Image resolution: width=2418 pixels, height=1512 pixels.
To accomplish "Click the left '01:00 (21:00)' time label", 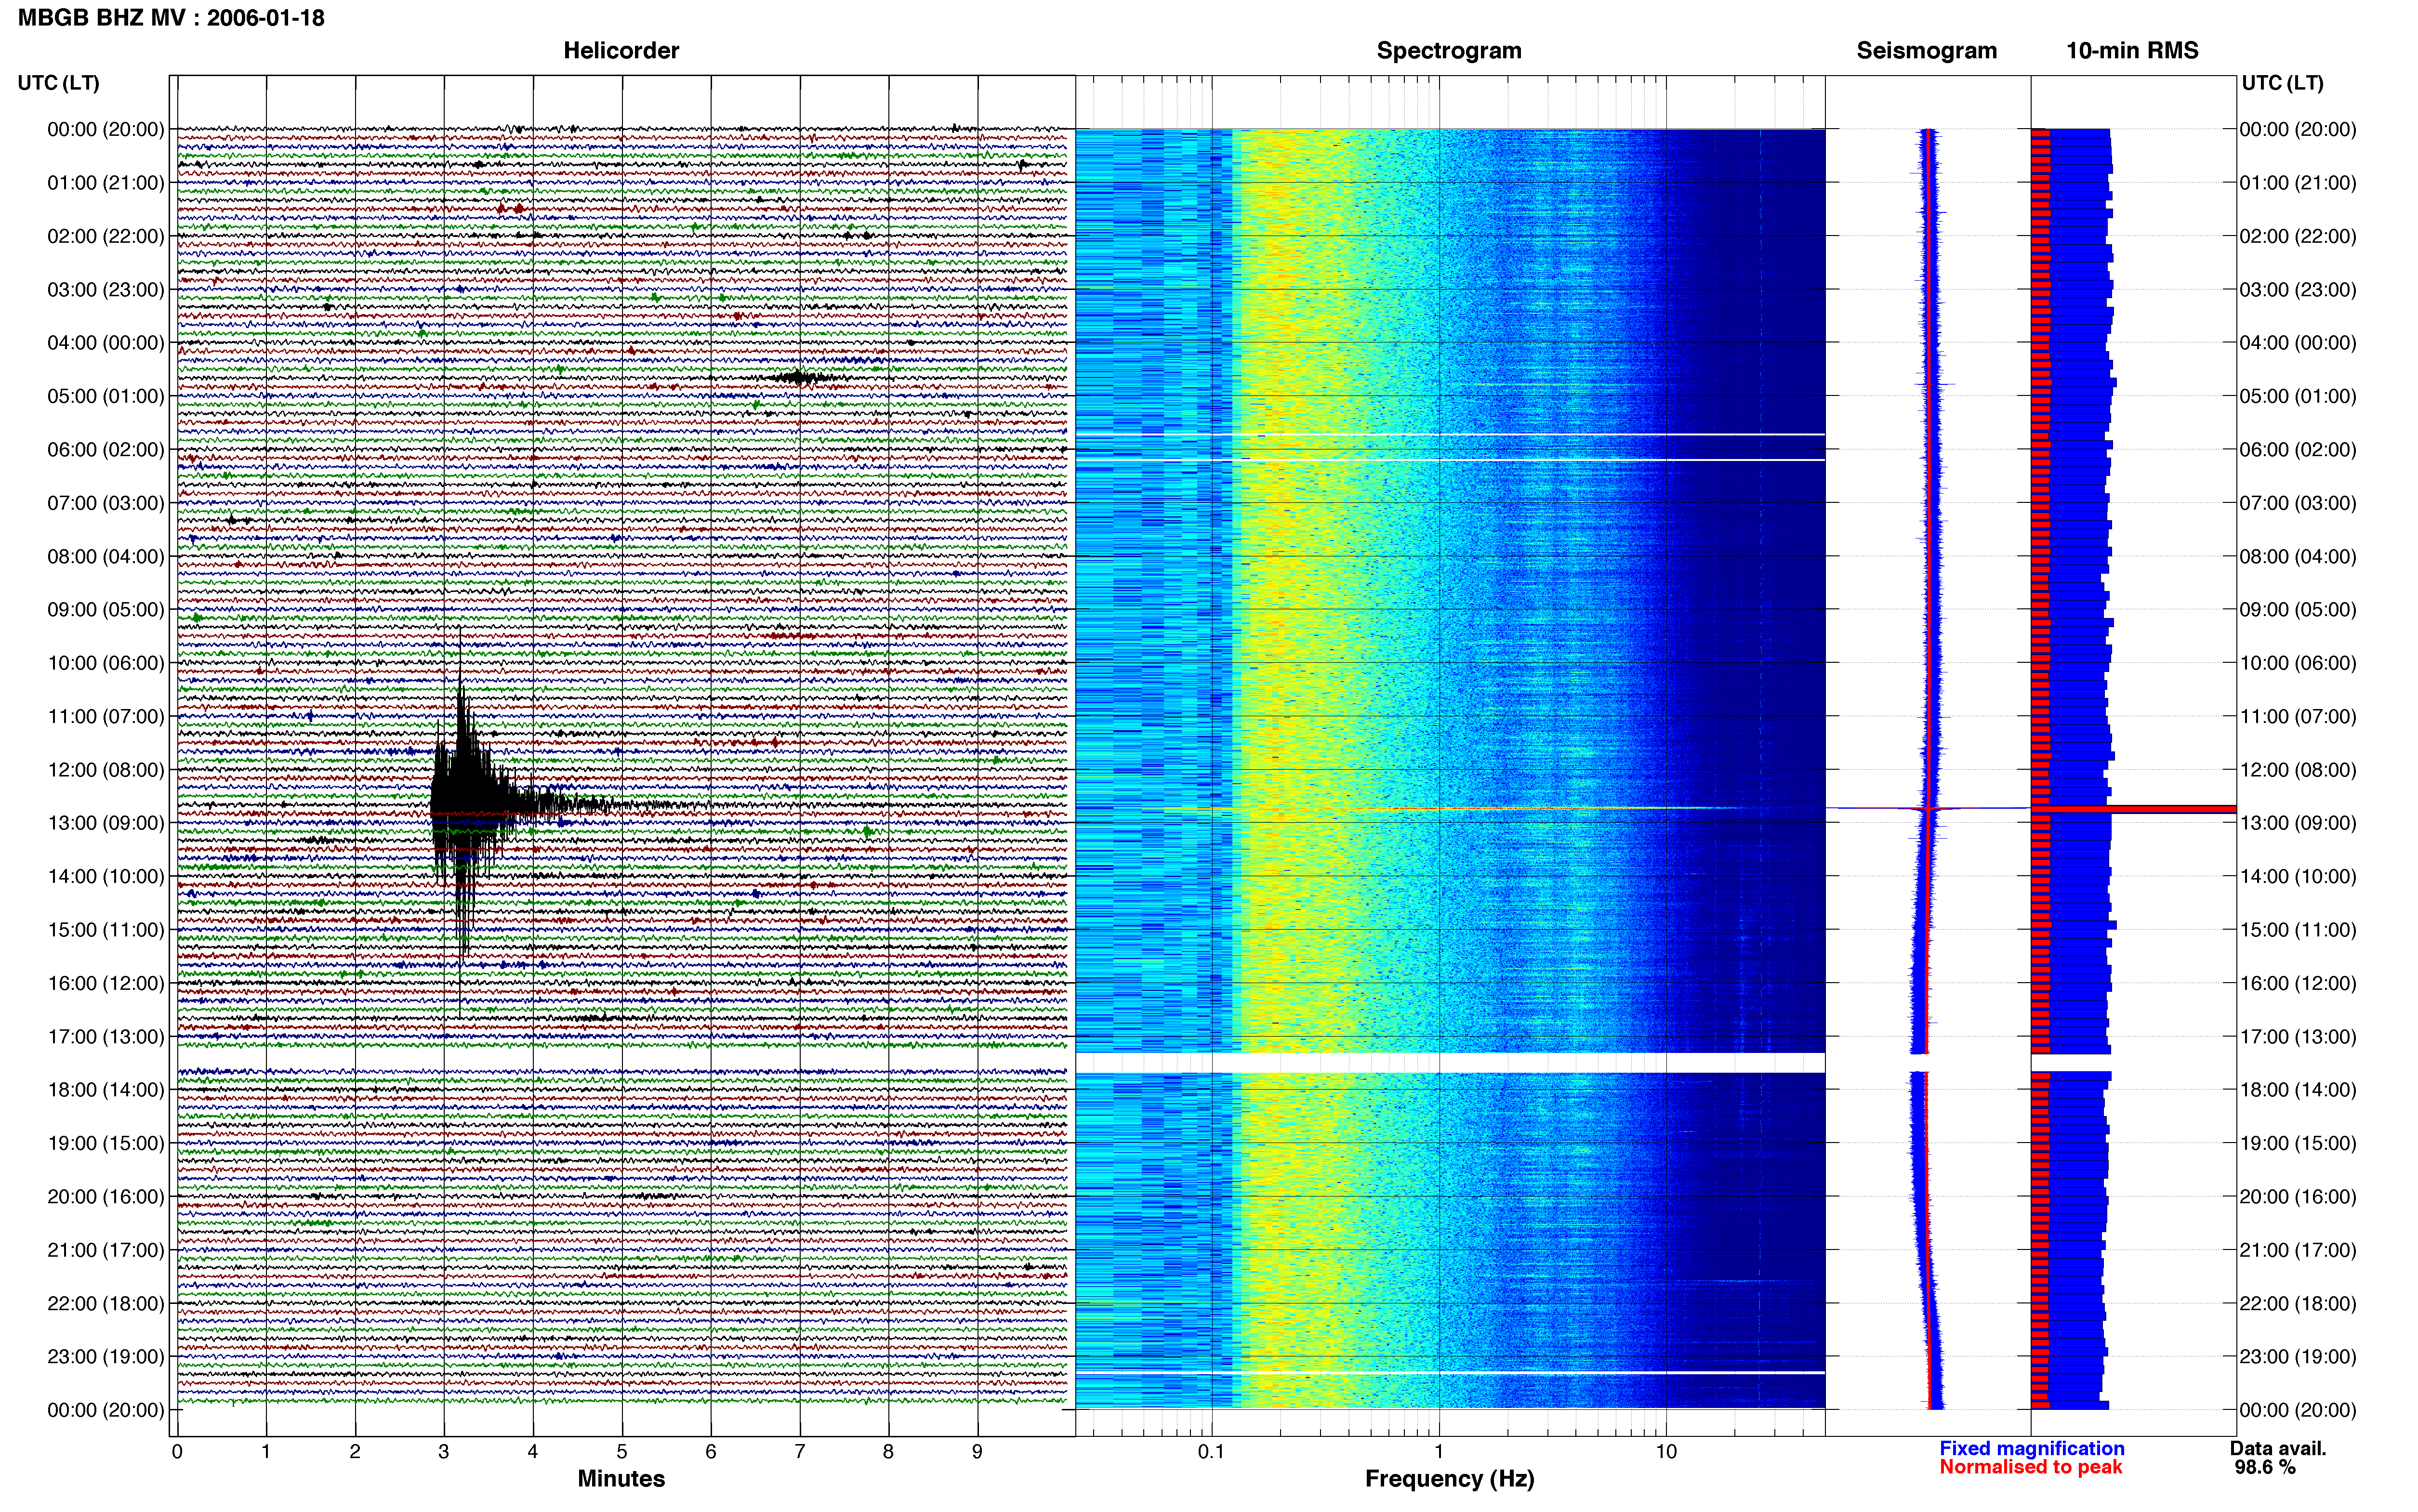I will (x=106, y=183).
